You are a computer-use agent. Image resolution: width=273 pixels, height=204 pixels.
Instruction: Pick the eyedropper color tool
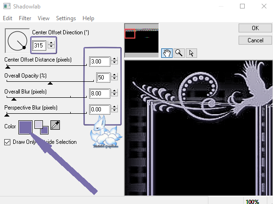(55, 125)
